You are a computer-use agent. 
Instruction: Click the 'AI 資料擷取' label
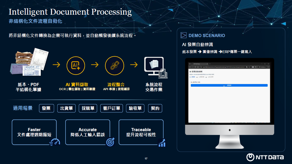tap(77, 85)
